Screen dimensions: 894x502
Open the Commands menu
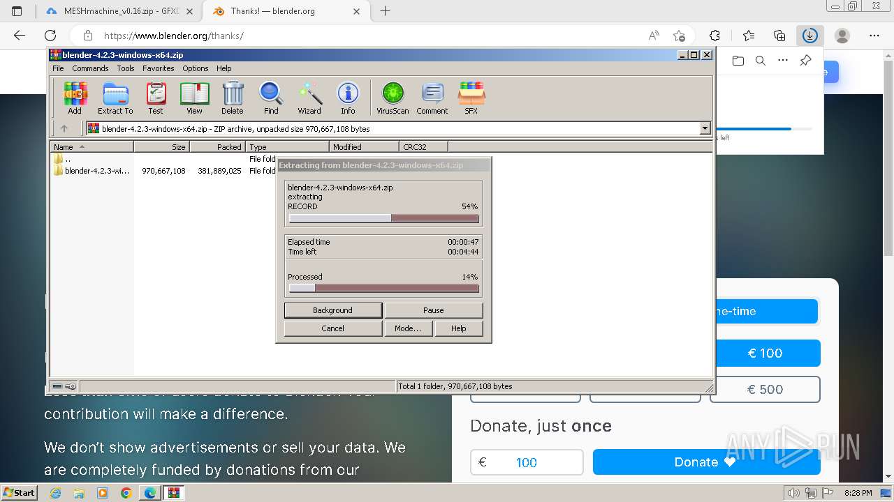coord(90,68)
